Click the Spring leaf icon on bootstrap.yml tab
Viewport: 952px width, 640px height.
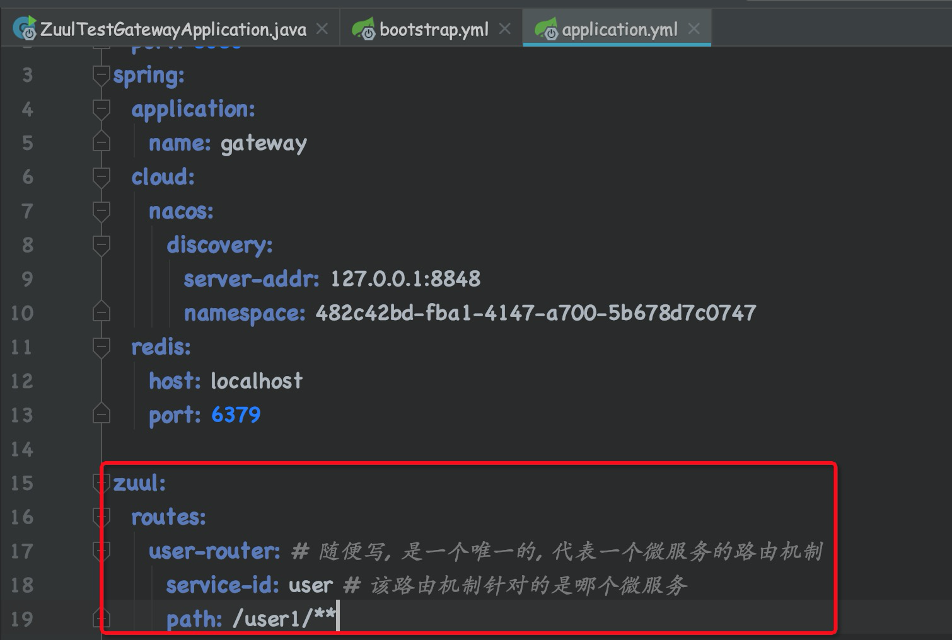[x=363, y=29]
